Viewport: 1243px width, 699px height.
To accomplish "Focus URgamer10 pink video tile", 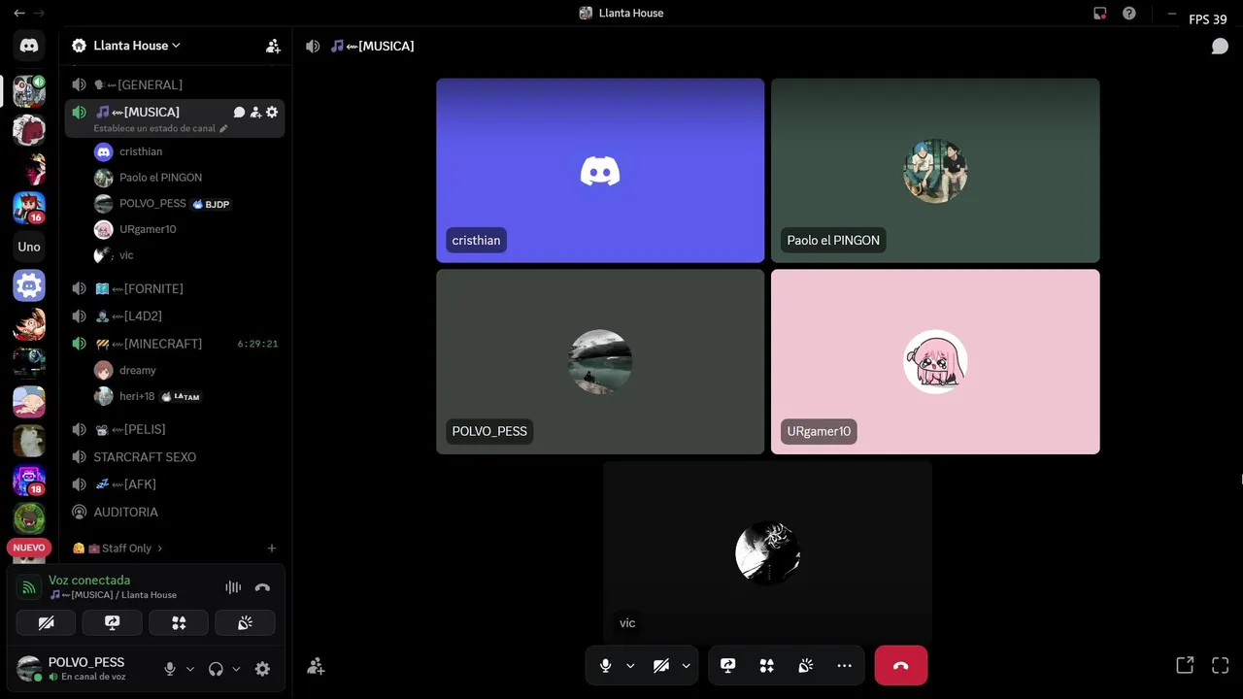I will coord(935,362).
